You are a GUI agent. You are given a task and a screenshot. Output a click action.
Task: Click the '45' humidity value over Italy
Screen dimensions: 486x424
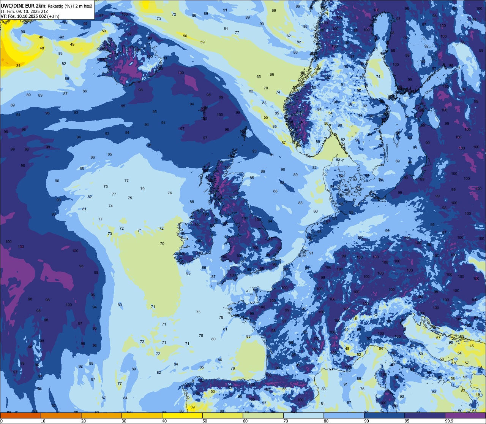pos(453,363)
